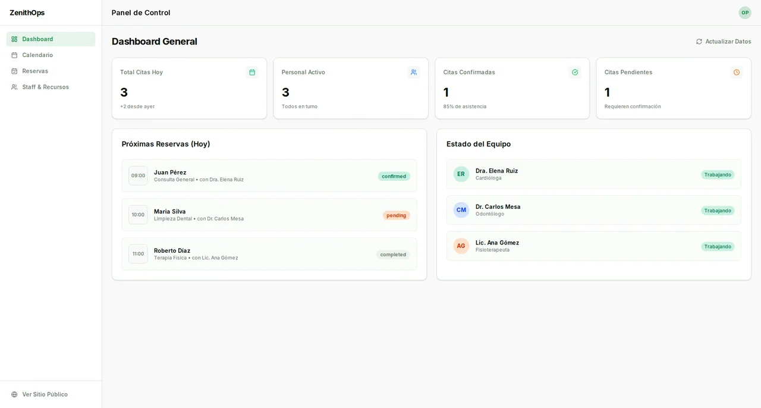Click the Requieren confirmación text
Image resolution: width=761 pixels, height=408 pixels.
coord(633,106)
